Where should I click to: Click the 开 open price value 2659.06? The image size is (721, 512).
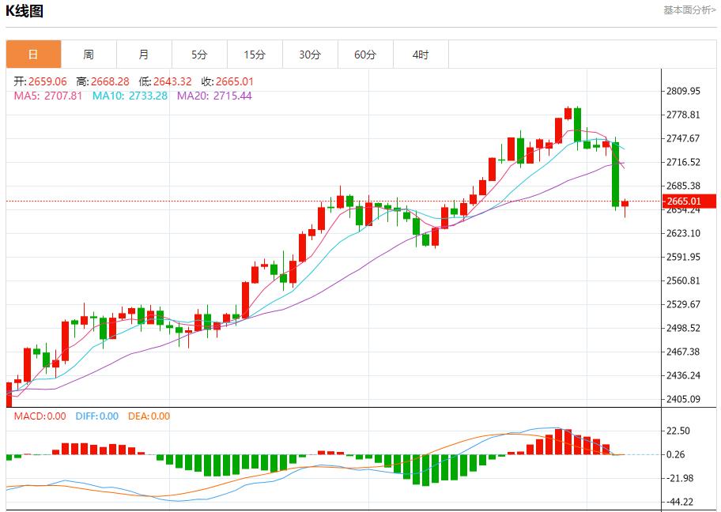(40, 80)
